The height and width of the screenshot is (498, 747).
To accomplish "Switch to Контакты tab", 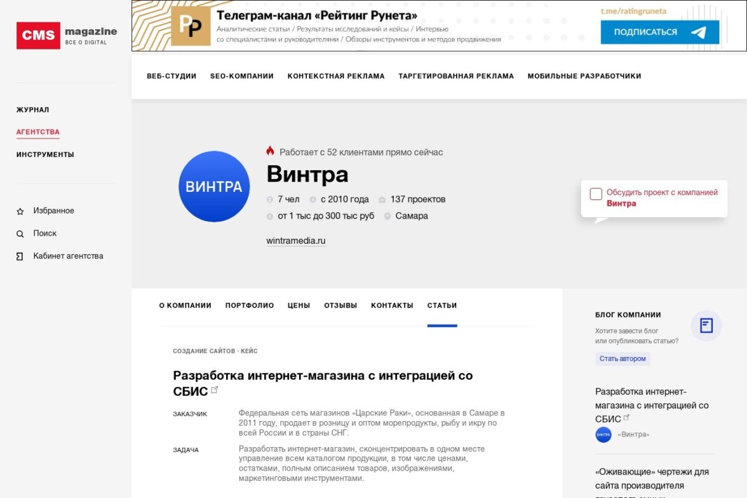I will point(392,306).
